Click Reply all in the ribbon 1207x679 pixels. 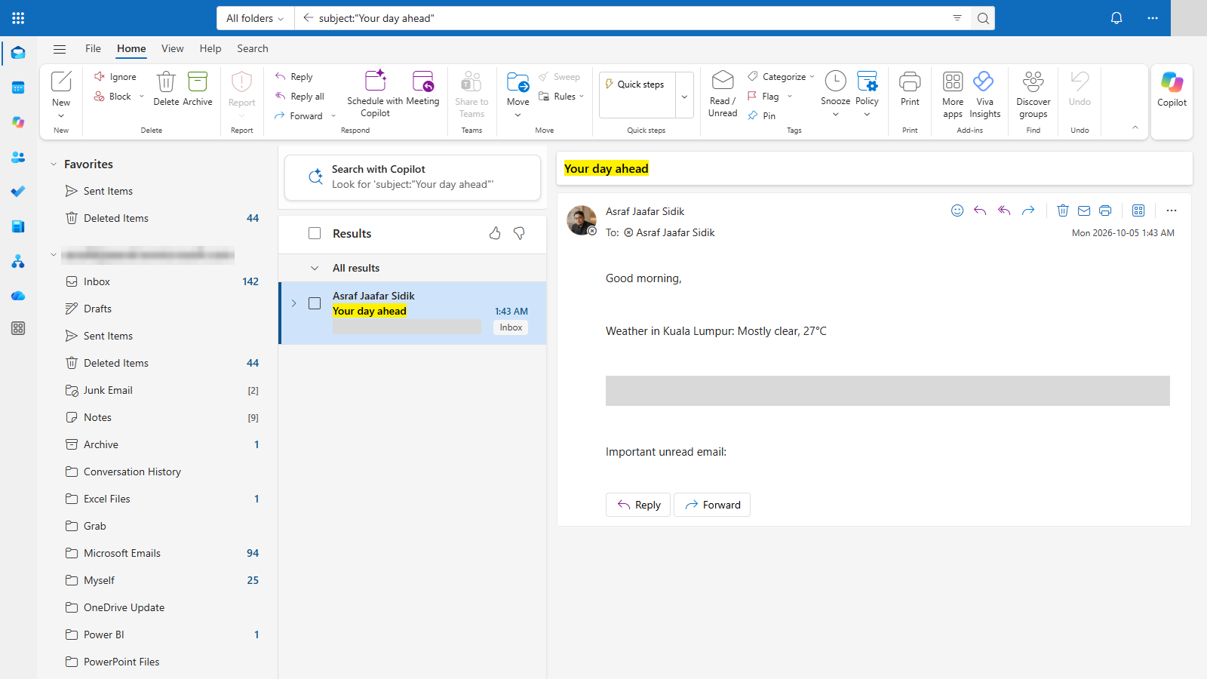pos(299,97)
